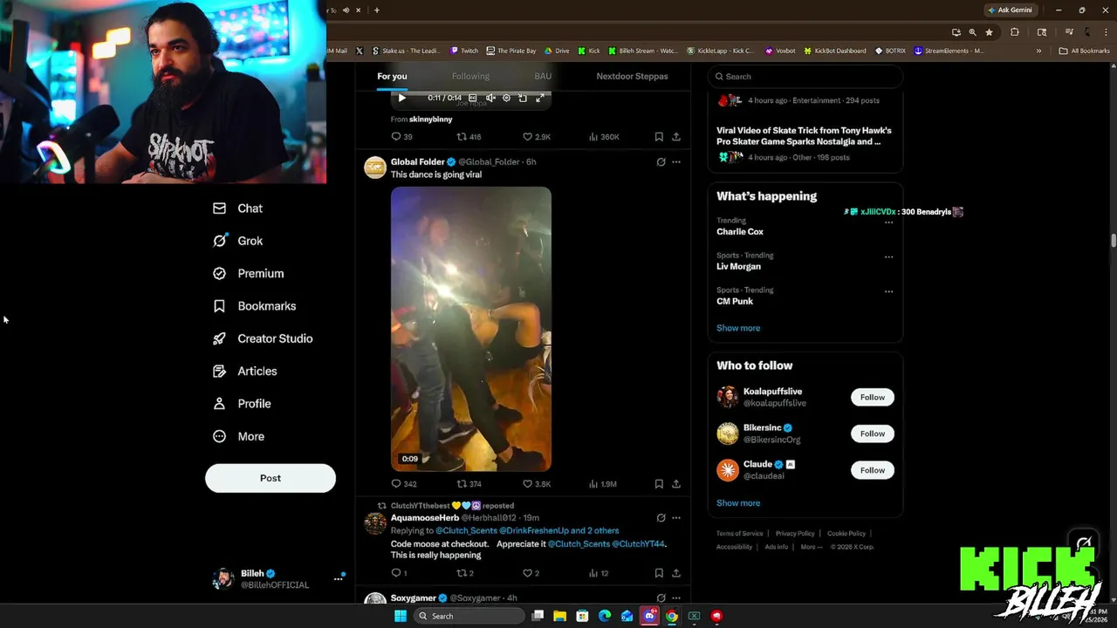Screen dimensions: 1117x628
Task: Open Grok explain on Global Folder post
Action: click(x=661, y=161)
